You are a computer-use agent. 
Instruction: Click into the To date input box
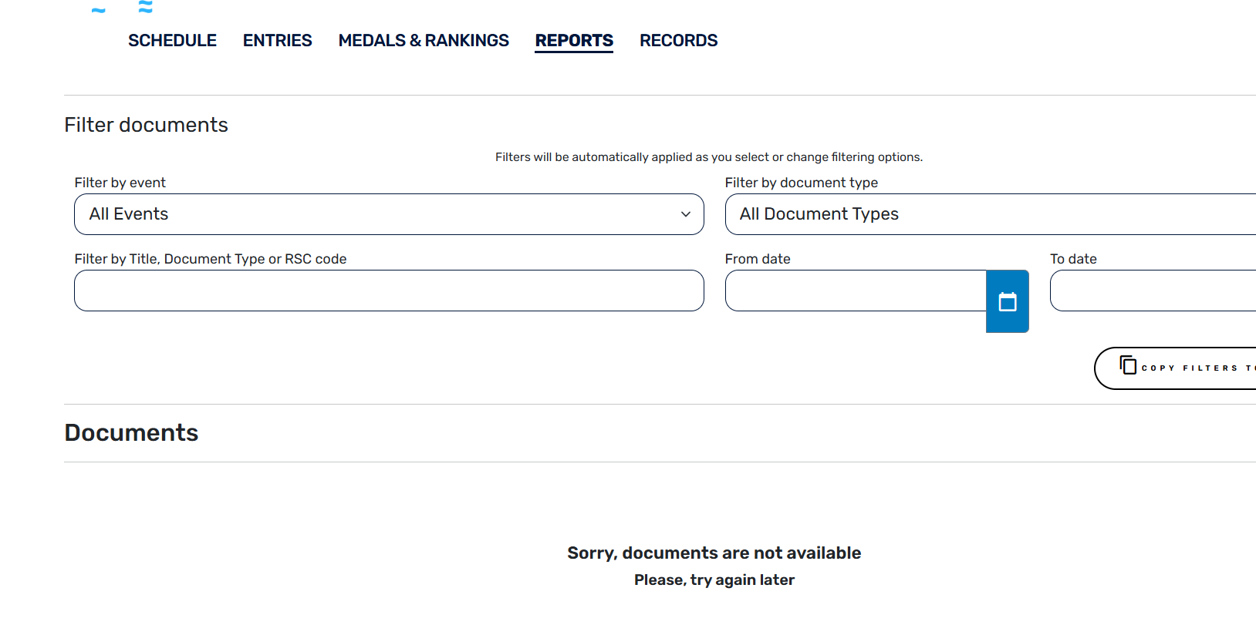pos(1152,291)
